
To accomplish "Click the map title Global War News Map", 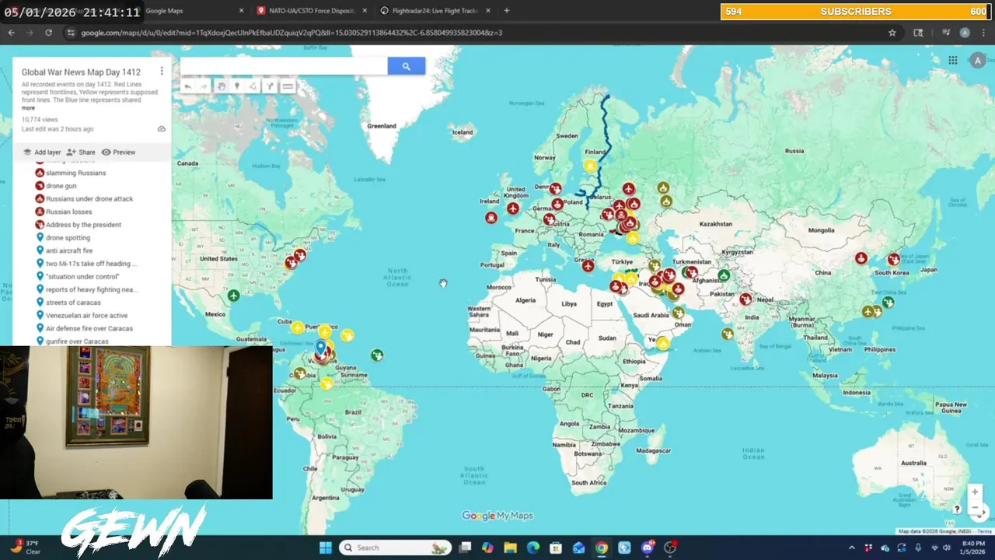I will 81,72.
